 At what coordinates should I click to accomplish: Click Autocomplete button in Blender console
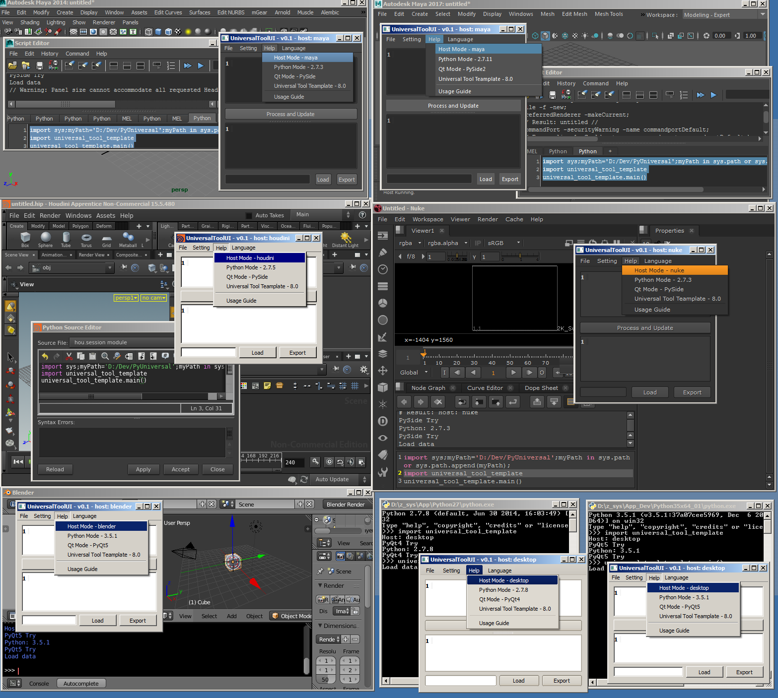click(x=81, y=684)
